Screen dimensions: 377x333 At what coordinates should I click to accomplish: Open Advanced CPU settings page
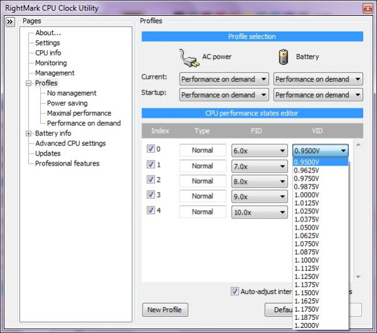(x=70, y=144)
